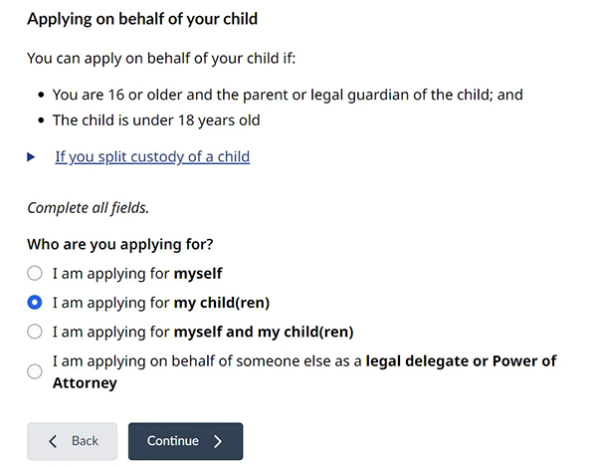Click the 'I am applying for my child(ren)' label
597x467 pixels.
[161, 303]
